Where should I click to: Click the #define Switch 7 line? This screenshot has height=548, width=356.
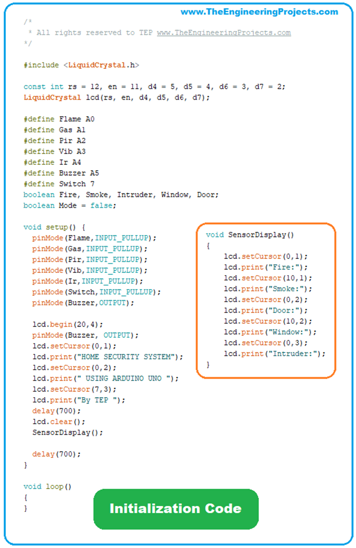click(59, 184)
